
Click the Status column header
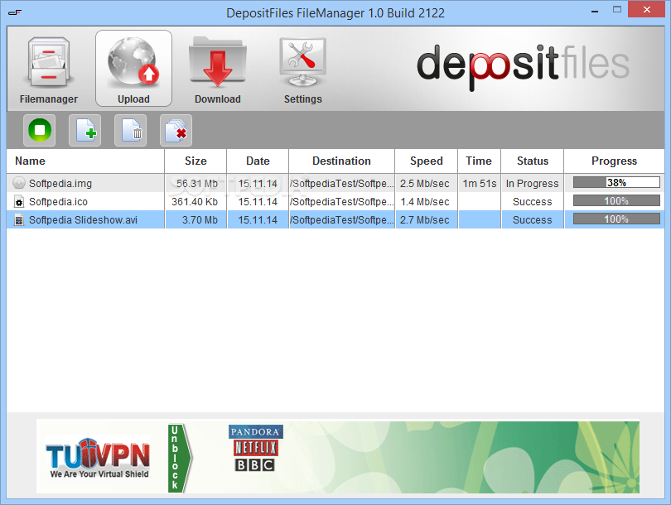coord(533,161)
